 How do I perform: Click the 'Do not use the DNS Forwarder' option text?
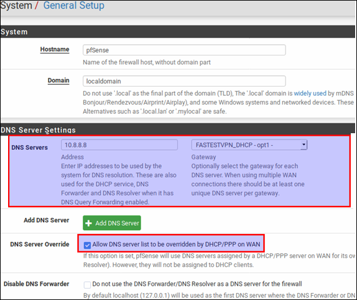point(197,284)
